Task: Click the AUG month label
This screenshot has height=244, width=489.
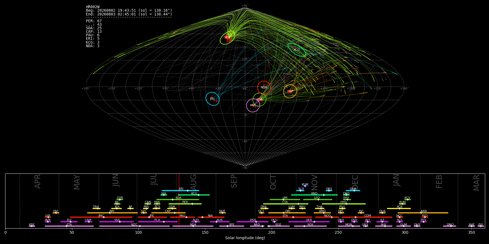Action: tap(193, 181)
